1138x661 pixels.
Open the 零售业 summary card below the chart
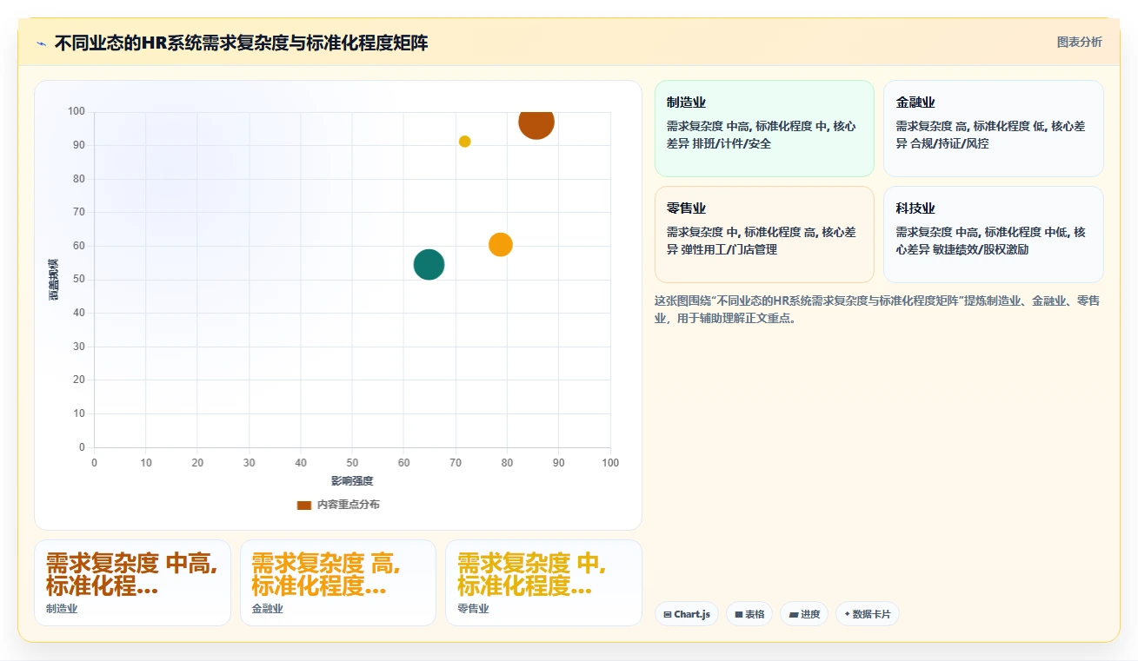click(543, 583)
